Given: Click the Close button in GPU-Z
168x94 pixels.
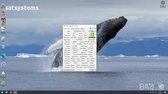Looking at the screenshot, I should pyautogui.click(x=93, y=70).
